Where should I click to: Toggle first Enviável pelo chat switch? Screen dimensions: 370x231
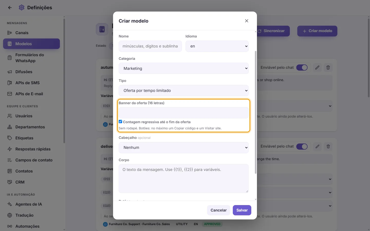click(x=302, y=68)
